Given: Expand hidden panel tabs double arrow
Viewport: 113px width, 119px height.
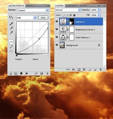Looking at the screenshot, I should click(x=99, y=6).
